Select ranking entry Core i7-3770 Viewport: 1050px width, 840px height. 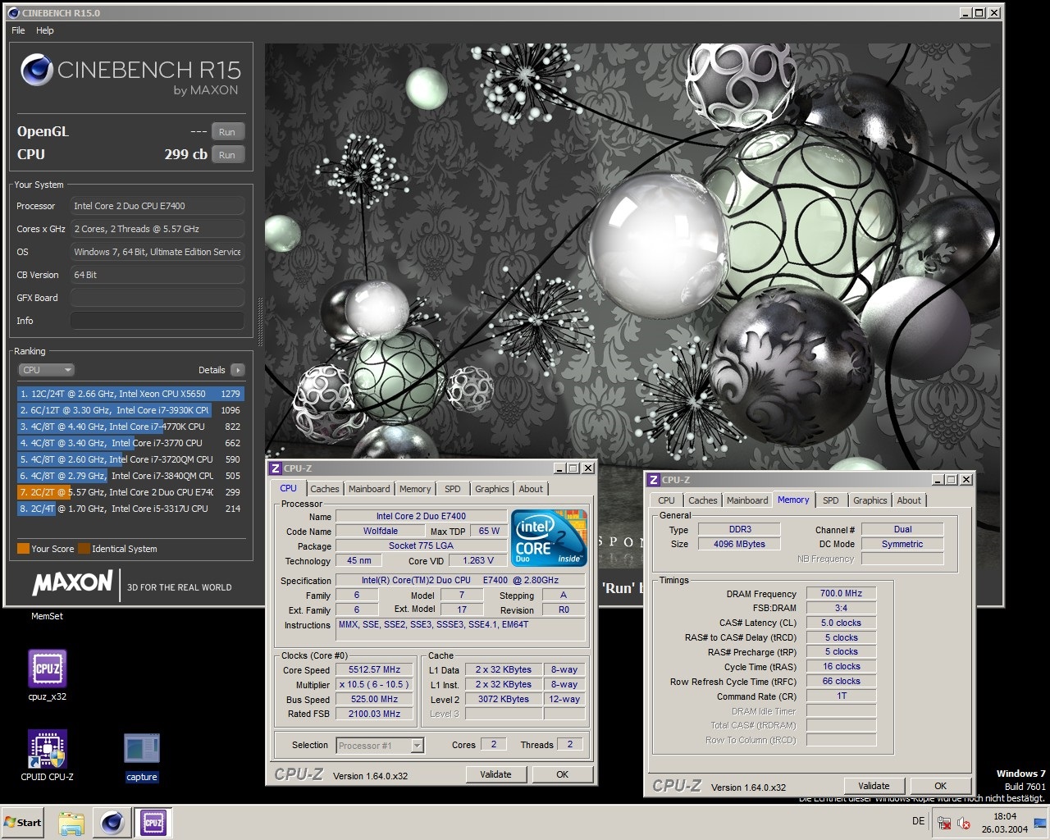tap(130, 443)
